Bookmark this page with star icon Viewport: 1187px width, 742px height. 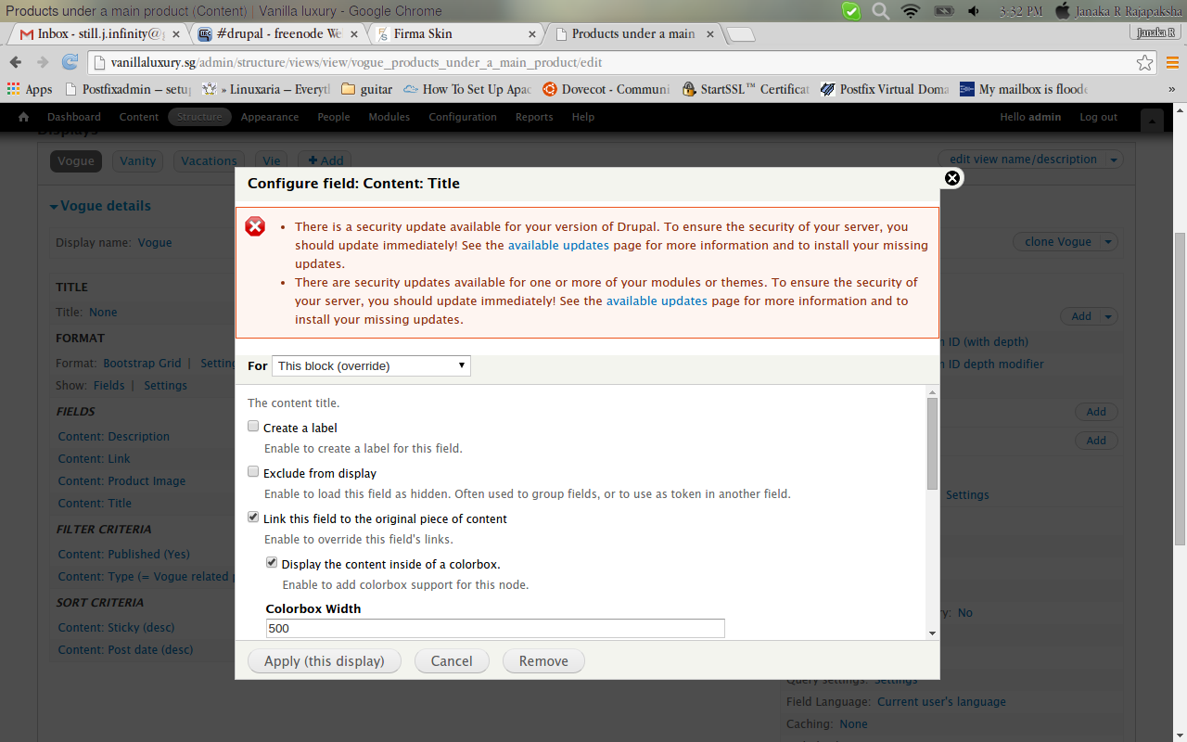pyautogui.click(x=1145, y=62)
